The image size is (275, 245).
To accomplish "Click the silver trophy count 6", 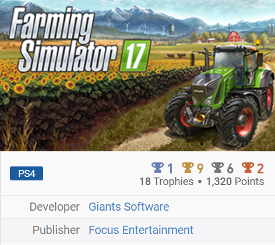I will coord(230,168).
